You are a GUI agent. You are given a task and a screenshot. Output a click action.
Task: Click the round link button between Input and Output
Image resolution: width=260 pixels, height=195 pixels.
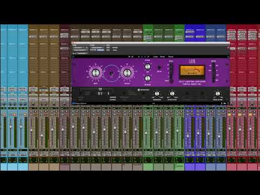112,73
